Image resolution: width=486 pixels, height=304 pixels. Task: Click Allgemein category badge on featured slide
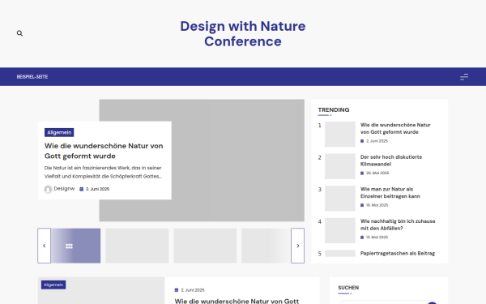pos(59,132)
